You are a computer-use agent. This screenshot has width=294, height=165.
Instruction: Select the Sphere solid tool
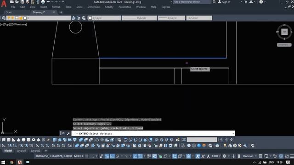pos(23,140)
